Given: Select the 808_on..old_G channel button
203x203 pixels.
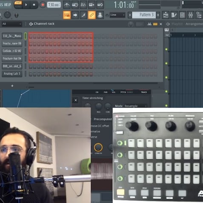Looking at the screenshot, I should point(12,66).
